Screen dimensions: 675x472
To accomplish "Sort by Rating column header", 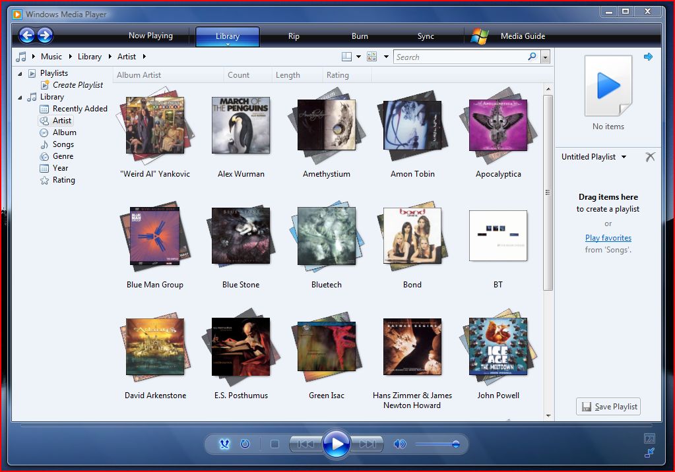I will coord(347,75).
